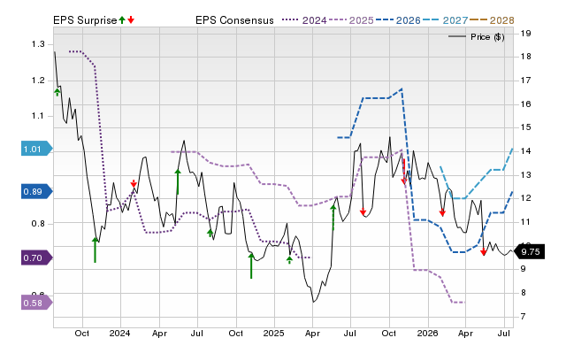The image size is (566, 338).
Task: Click the 1.1 label on EPS axis
Action: (38, 116)
